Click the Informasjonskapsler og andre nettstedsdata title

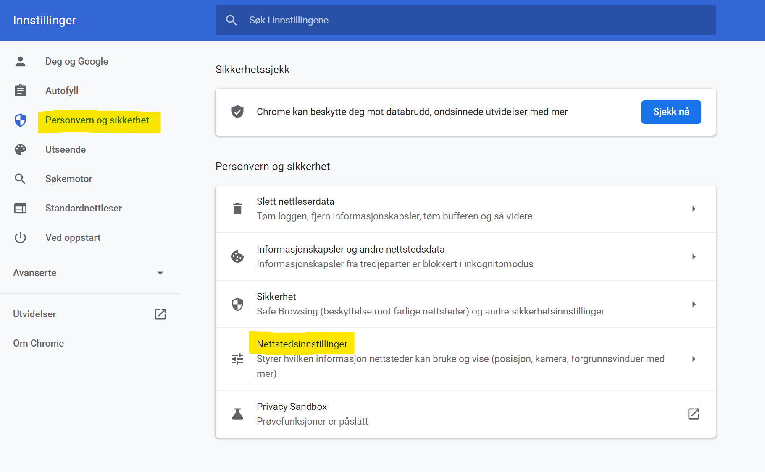[351, 249]
